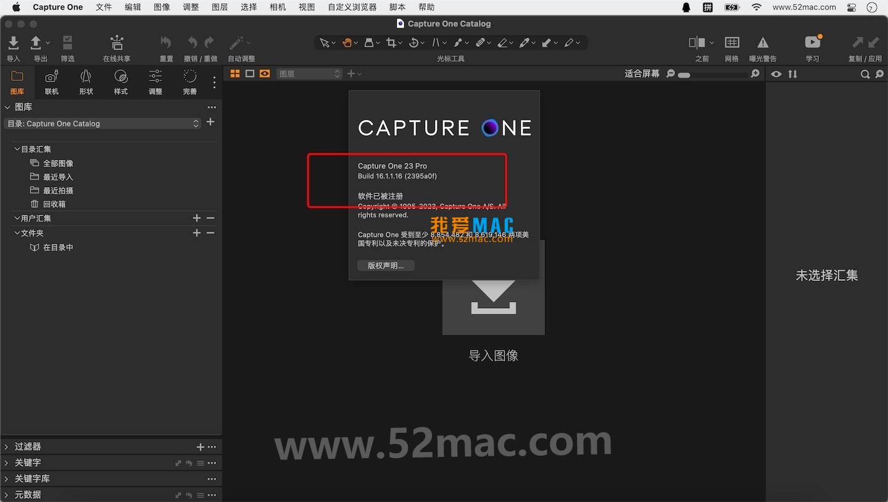Click the 版权声明 button in the dialog

click(385, 265)
